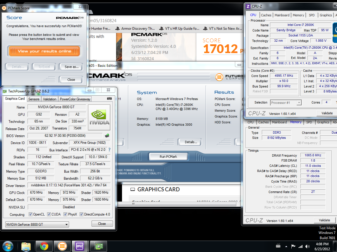This screenshot has width=337, height=252.
Task: Show hidden tray icons arrow
Action: [286, 247]
